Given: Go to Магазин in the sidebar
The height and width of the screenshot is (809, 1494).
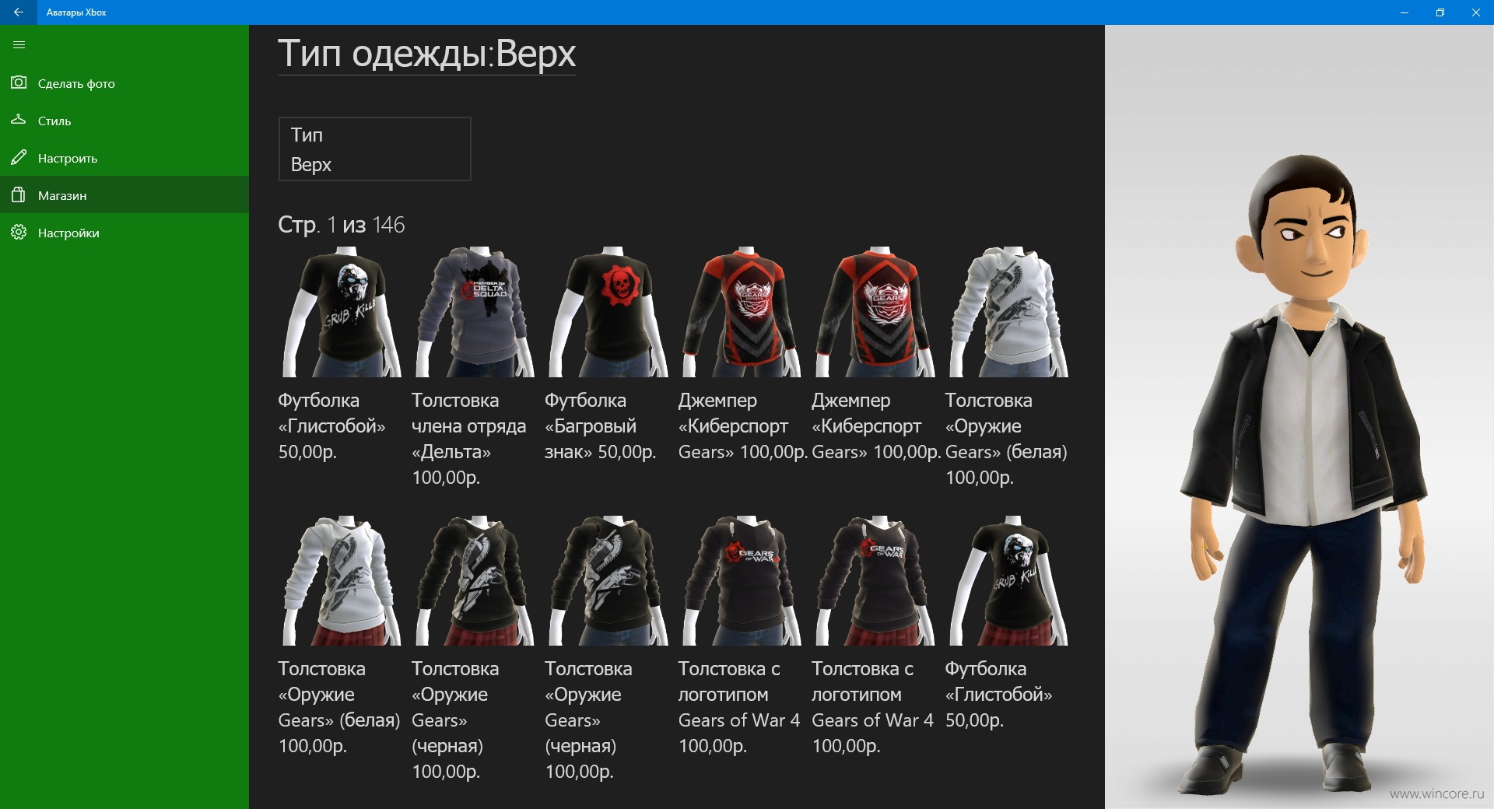Looking at the screenshot, I should click(124, 195).
